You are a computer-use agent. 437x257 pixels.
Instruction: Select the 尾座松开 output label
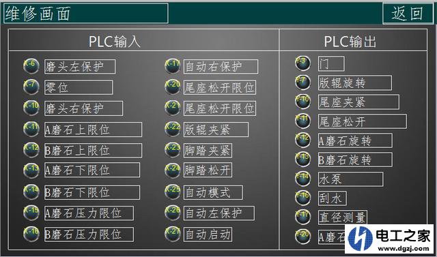(363, 121)
